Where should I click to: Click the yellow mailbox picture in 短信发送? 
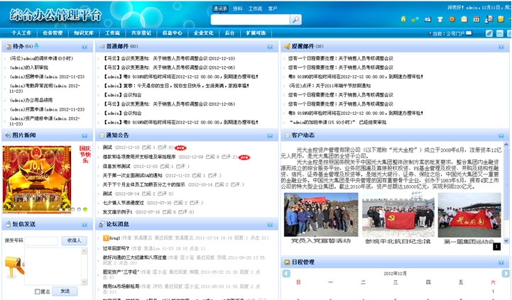14,267
